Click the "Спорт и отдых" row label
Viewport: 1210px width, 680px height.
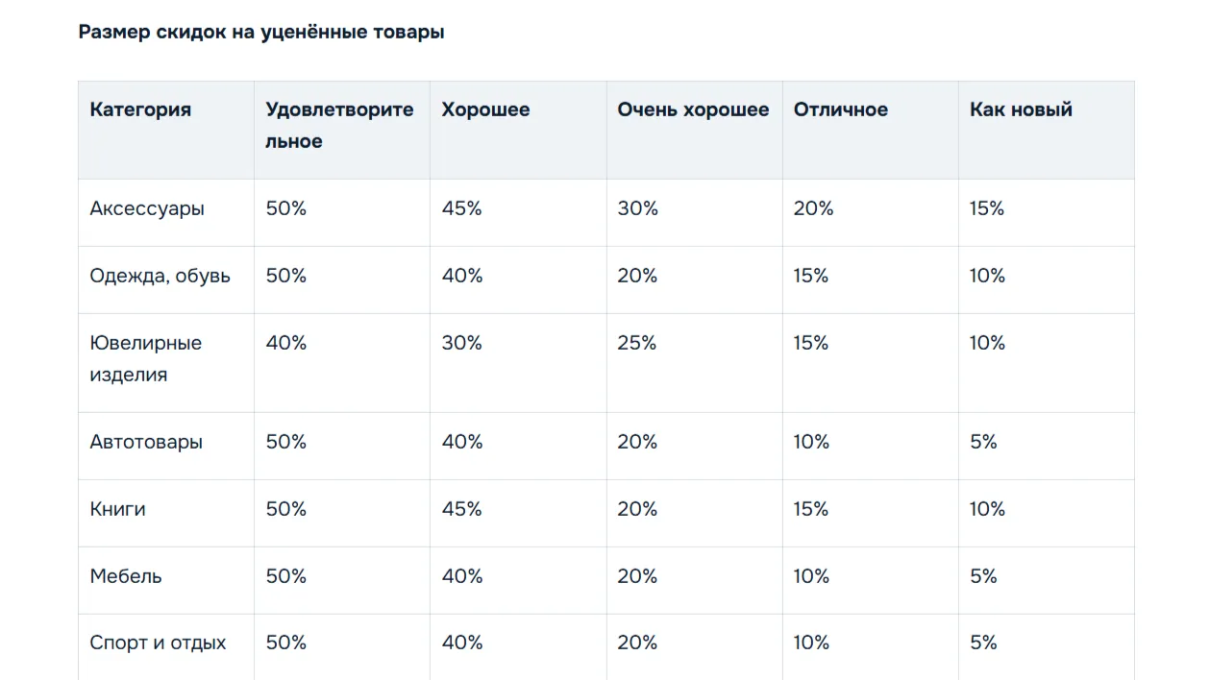click(x=158, y=643)
